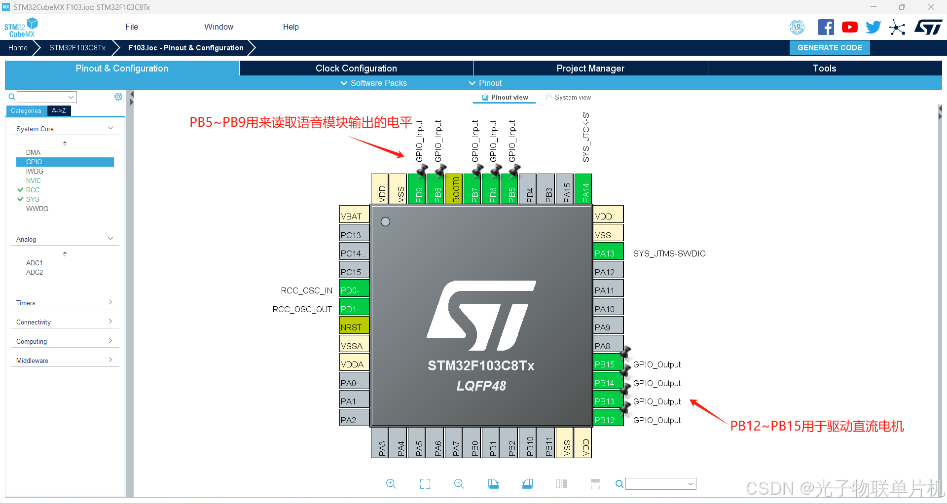Select NVIC in the System Core list
Viewport: 947px width, 504px height.
click(x=34, y=180)
